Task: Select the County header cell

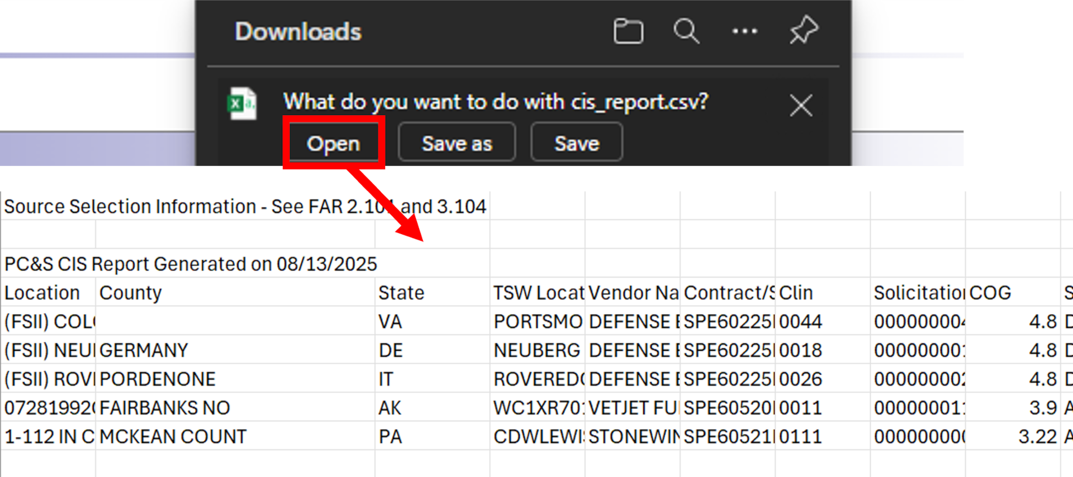Action: coord(236,292)
